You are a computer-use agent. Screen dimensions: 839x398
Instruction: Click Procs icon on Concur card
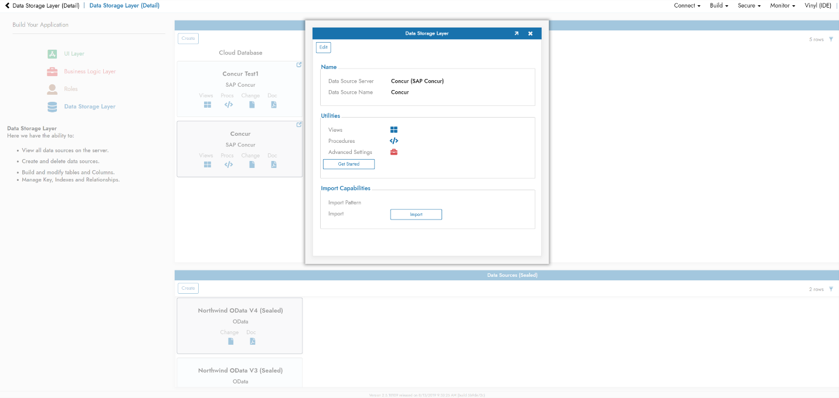click(229, 164)
